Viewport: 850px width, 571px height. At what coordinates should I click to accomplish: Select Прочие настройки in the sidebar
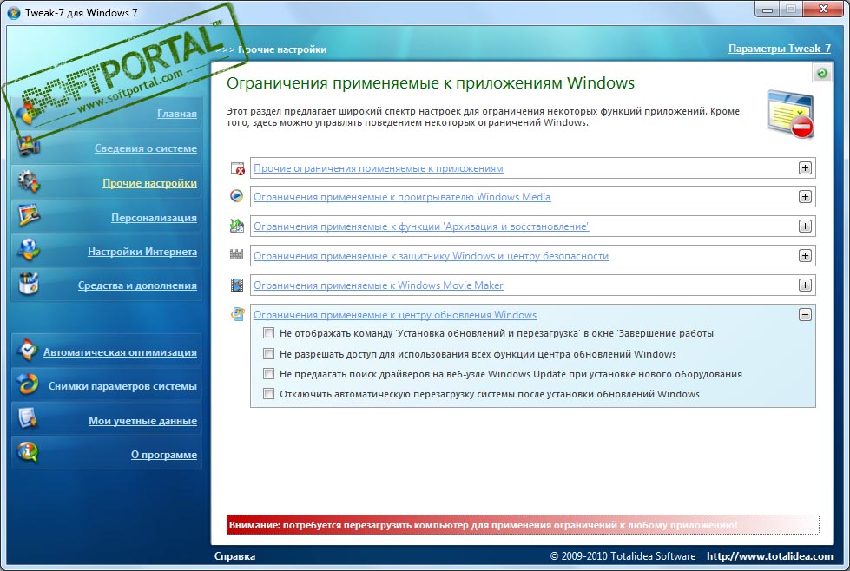(x=149, y=182)
